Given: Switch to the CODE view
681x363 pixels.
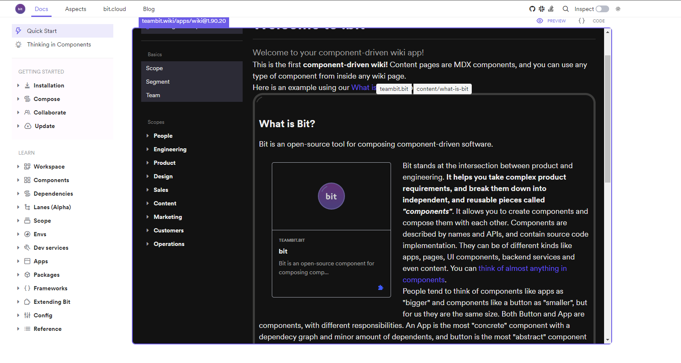Looking at the screenshot, I should [x=592, y=21].
